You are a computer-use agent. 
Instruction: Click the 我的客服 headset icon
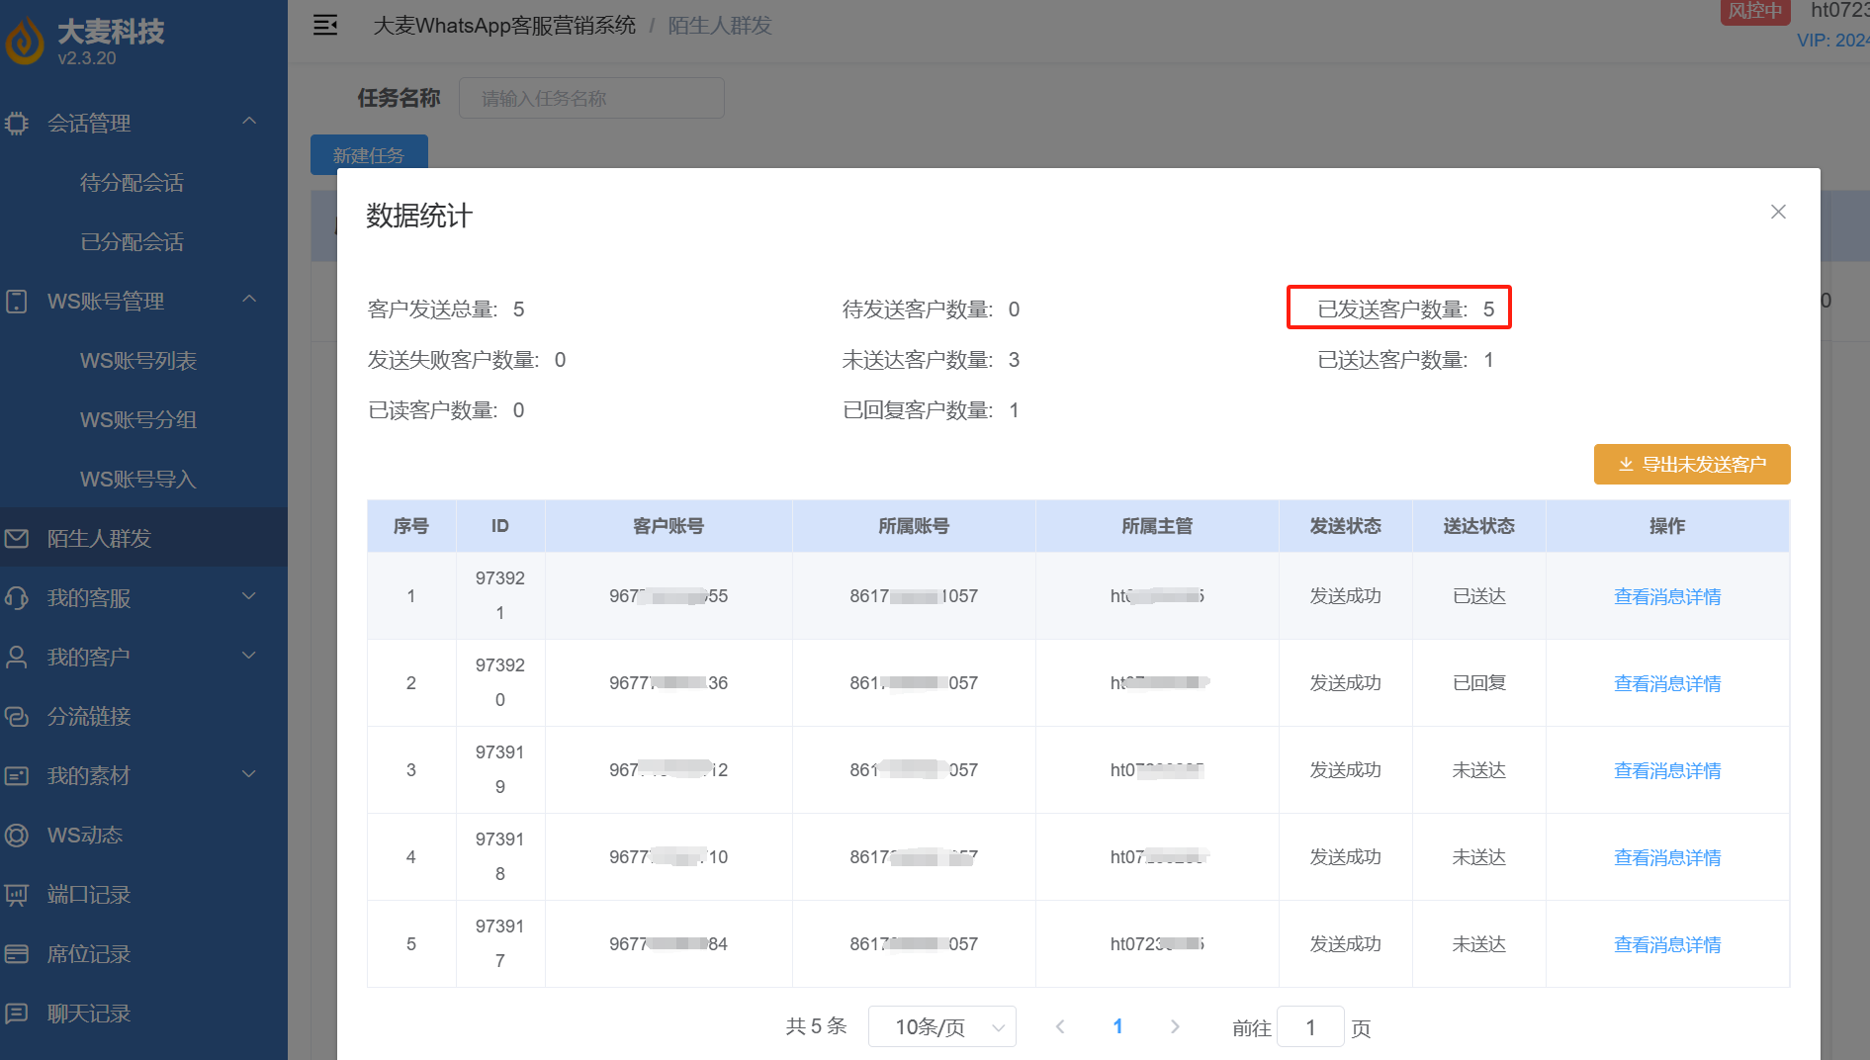point(17,598)
